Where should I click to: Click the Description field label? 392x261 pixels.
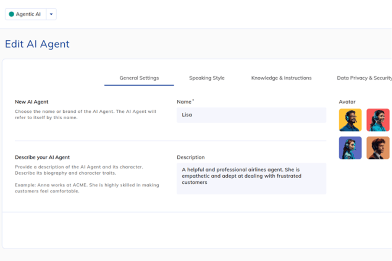190,157
